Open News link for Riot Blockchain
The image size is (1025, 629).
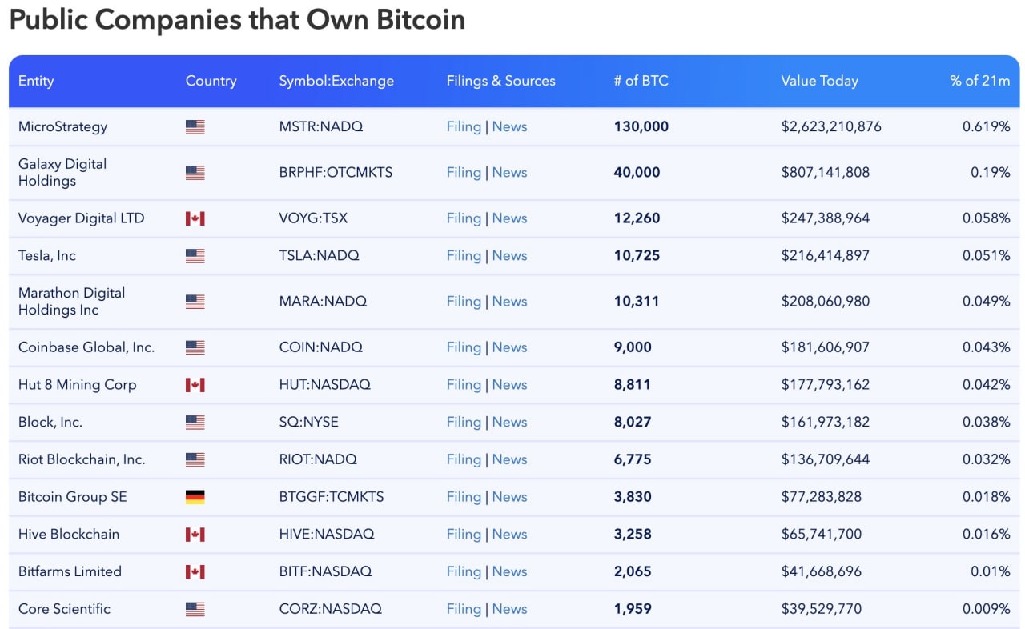point(509,459)
